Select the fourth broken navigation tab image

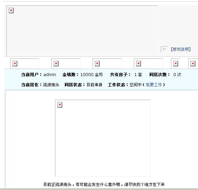[x=149, y=64]
